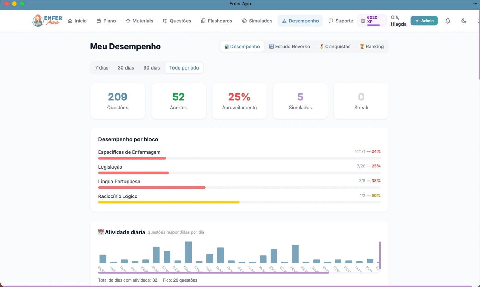Click the chart's purple horizontal scrollbar

coord(214,273)
